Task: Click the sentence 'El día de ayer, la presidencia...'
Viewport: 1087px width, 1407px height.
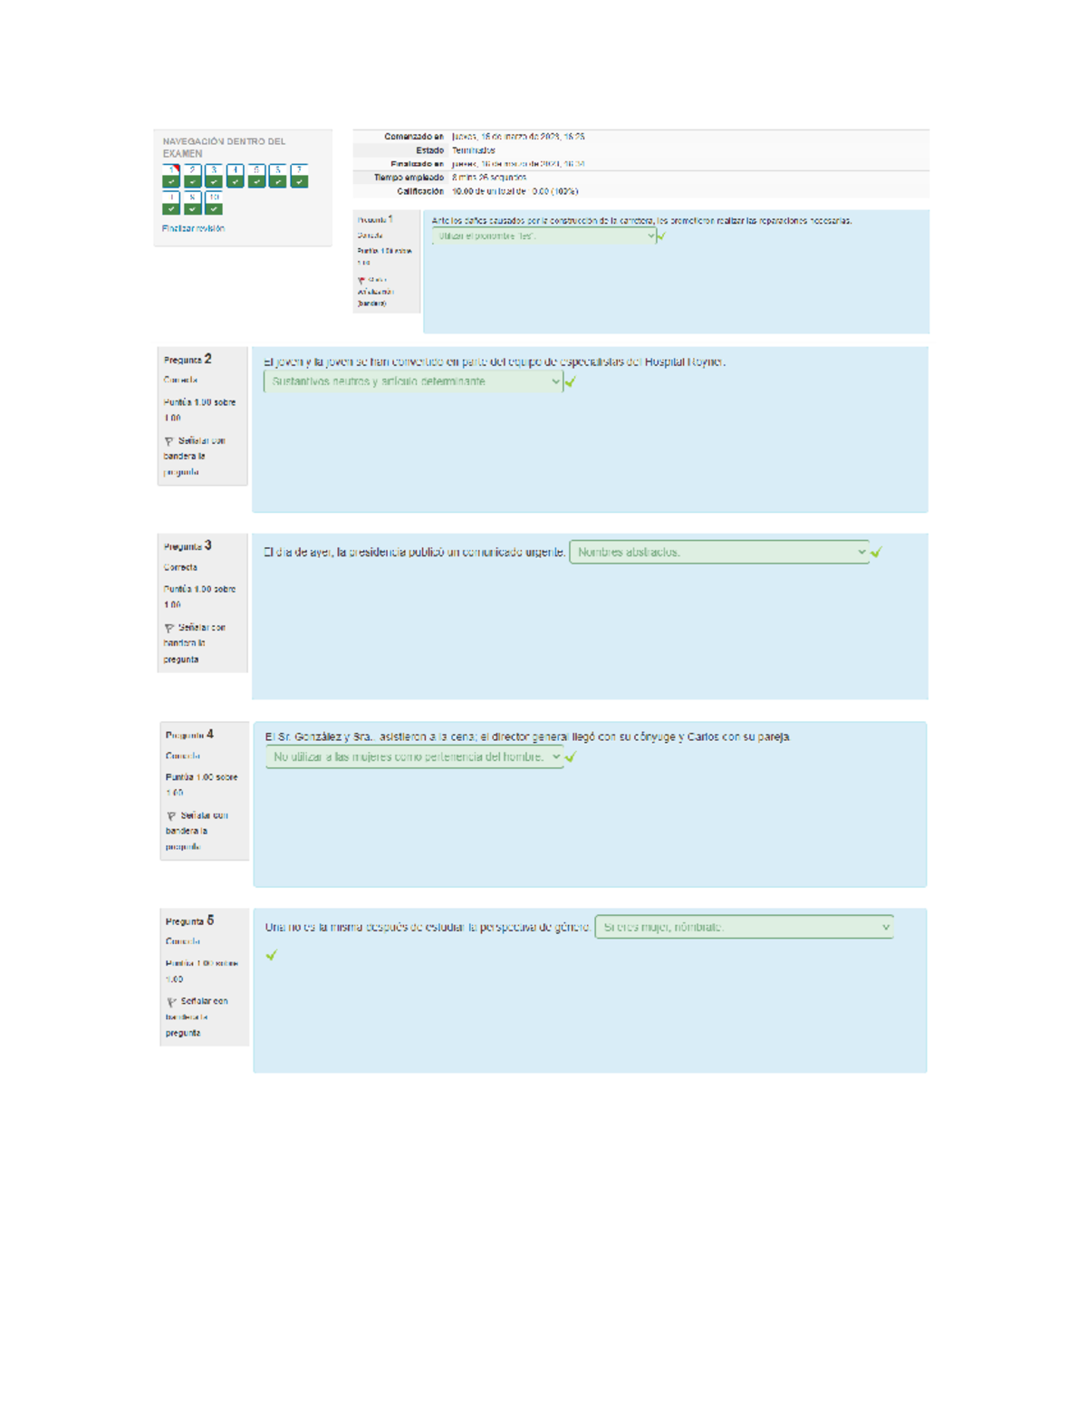Action: 415,552
